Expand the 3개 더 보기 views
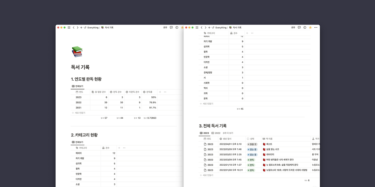Image resolution: width=375 pixels, height=187 pixels. coord(228,133)
